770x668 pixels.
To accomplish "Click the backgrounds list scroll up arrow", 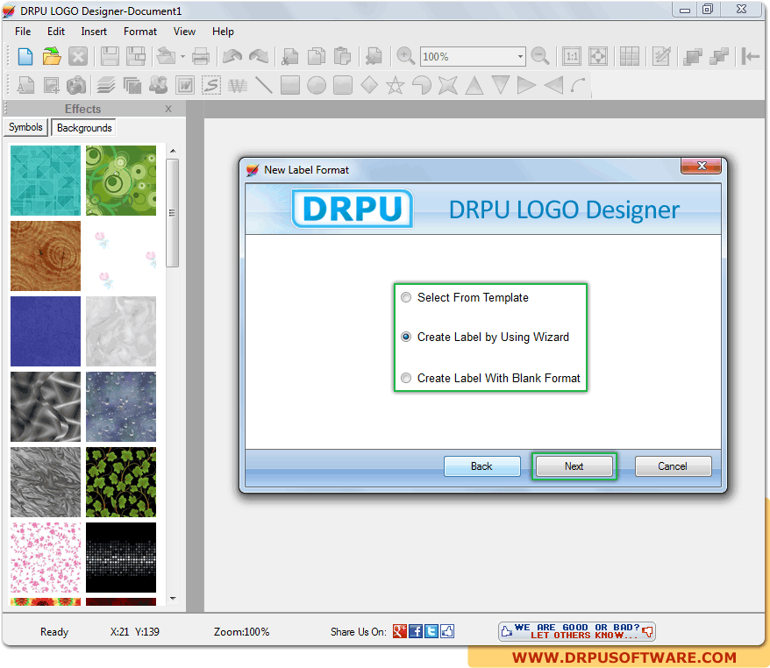I will point(173,151).
